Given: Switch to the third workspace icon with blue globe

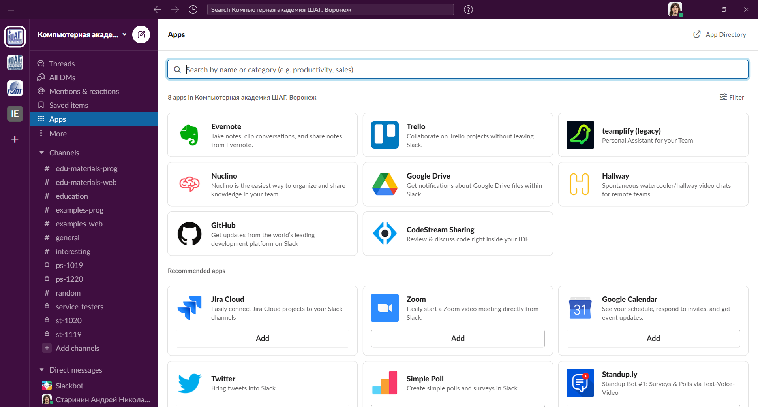Looking at the screenshot, I should (x=15, y=88).
